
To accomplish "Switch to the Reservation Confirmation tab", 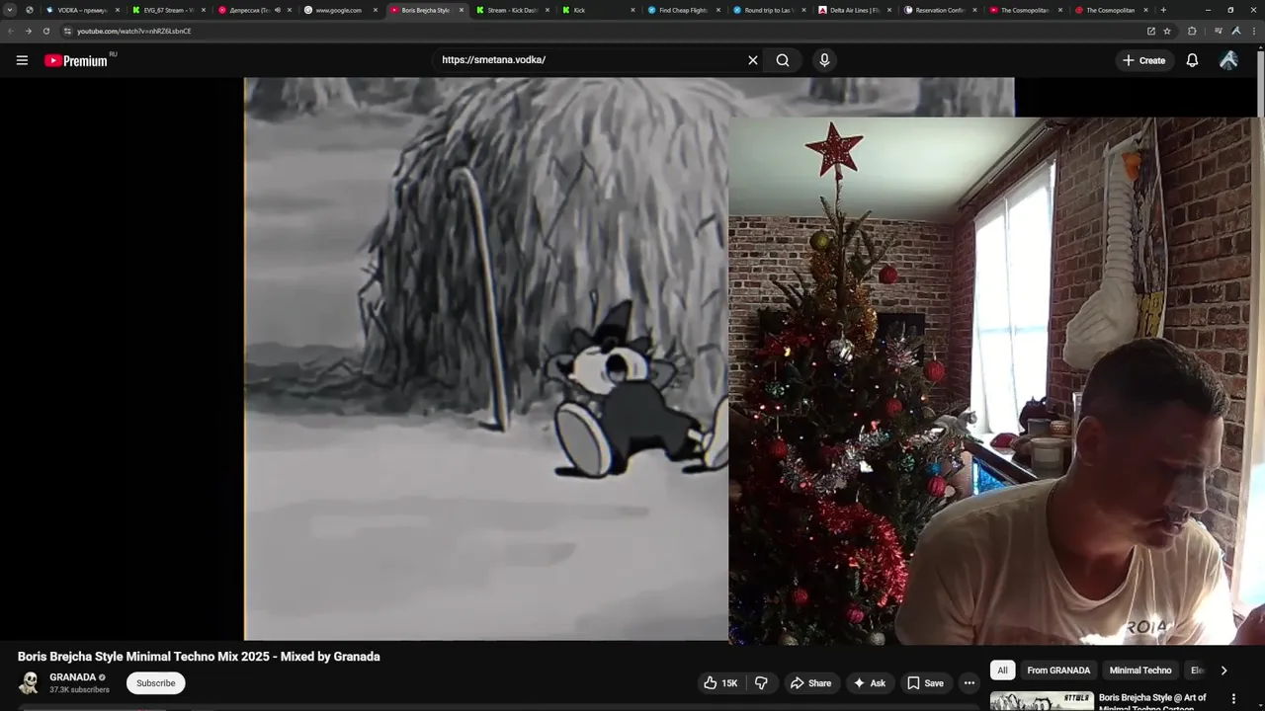I will point(939,10).
